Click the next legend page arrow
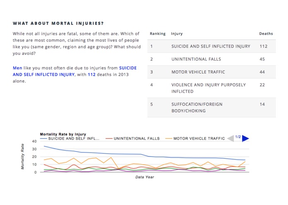Viewport: 288px width, 205px height. tap(245, 138)
